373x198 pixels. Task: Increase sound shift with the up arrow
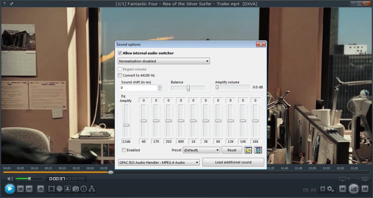[160, 86]
